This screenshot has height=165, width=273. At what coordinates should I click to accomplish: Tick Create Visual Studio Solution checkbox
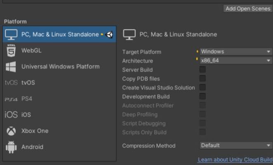[x=202, y=87]
